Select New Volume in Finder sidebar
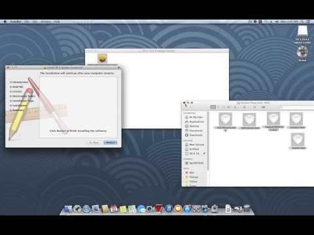This screenshot has height=235, width=314. click(194, 144)
